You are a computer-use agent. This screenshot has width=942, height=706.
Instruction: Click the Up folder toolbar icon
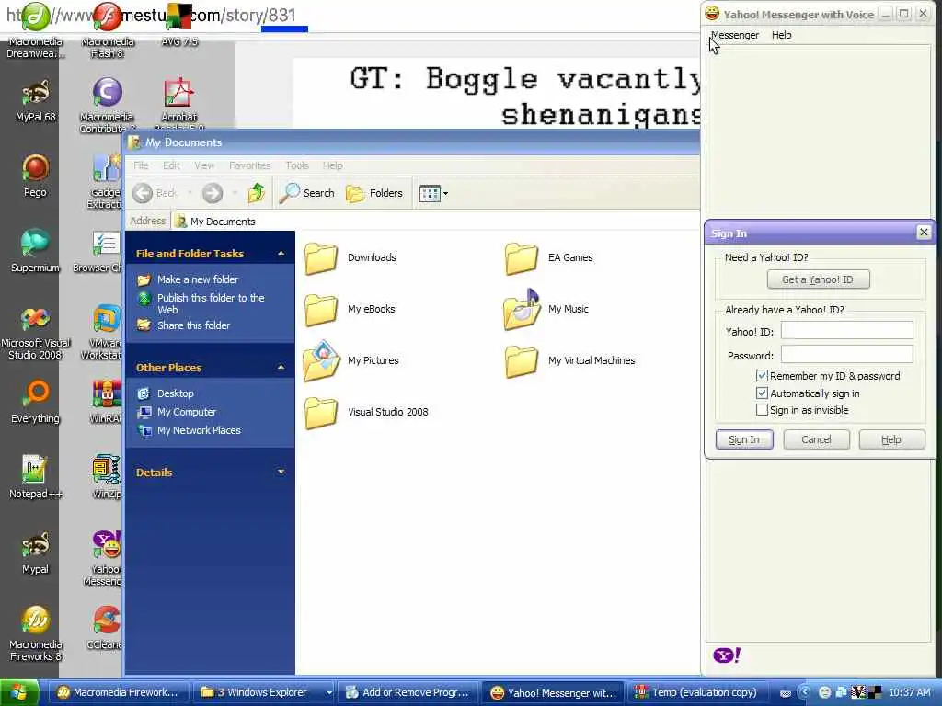point(257,193)
